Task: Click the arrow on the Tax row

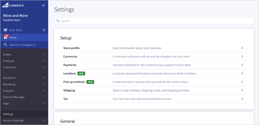Action: (x=242, y=99)
